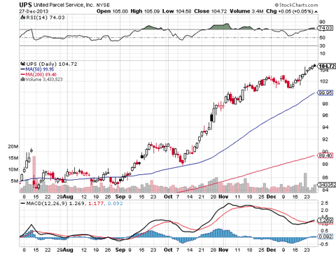Click the Open 105.00 quote value
Screen dimensions: 336x254
[112, 11]
